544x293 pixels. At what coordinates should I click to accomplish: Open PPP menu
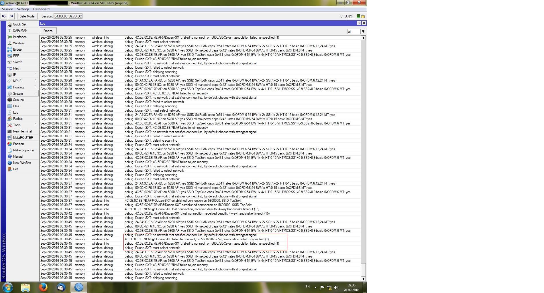pos(16,56)
